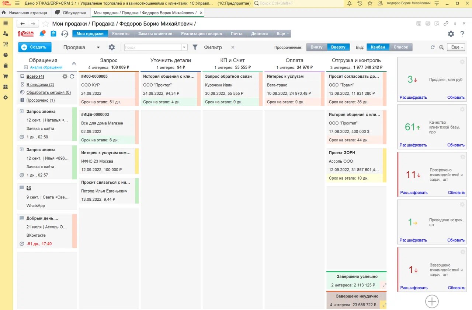This screenshot has height=310, width=472.
Task: Click the zoom magnifier plus icon
Action: [441, 47]
